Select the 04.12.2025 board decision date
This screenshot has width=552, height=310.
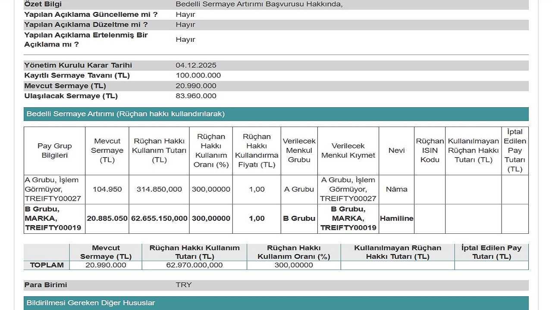coord(196,65)
